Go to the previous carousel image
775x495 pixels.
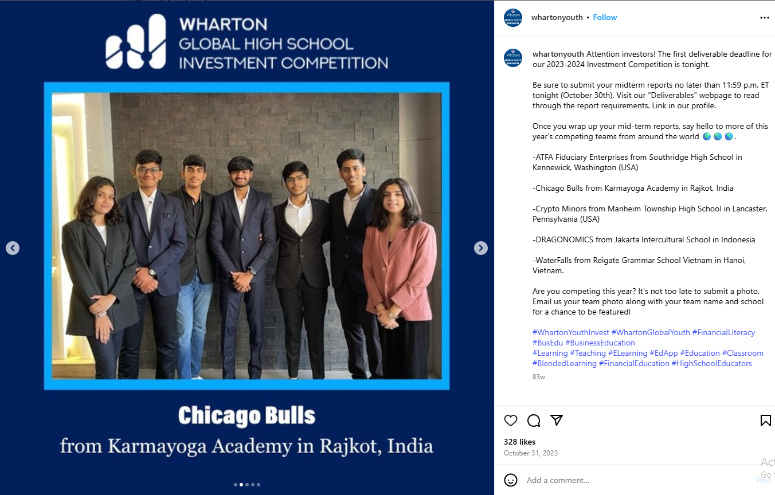[13, 248]
